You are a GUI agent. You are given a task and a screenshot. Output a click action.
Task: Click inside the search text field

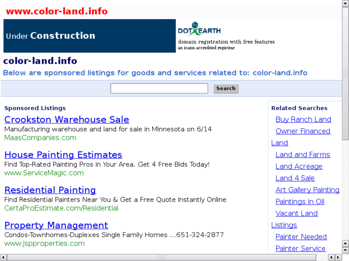point(159,89)
